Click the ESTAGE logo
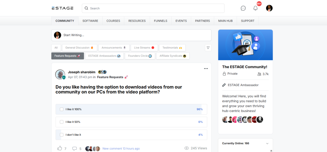The image size is (327, 152). tap(63, 8)
